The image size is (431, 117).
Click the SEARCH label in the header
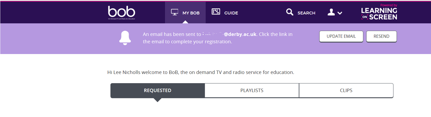(x=306, y=13)
